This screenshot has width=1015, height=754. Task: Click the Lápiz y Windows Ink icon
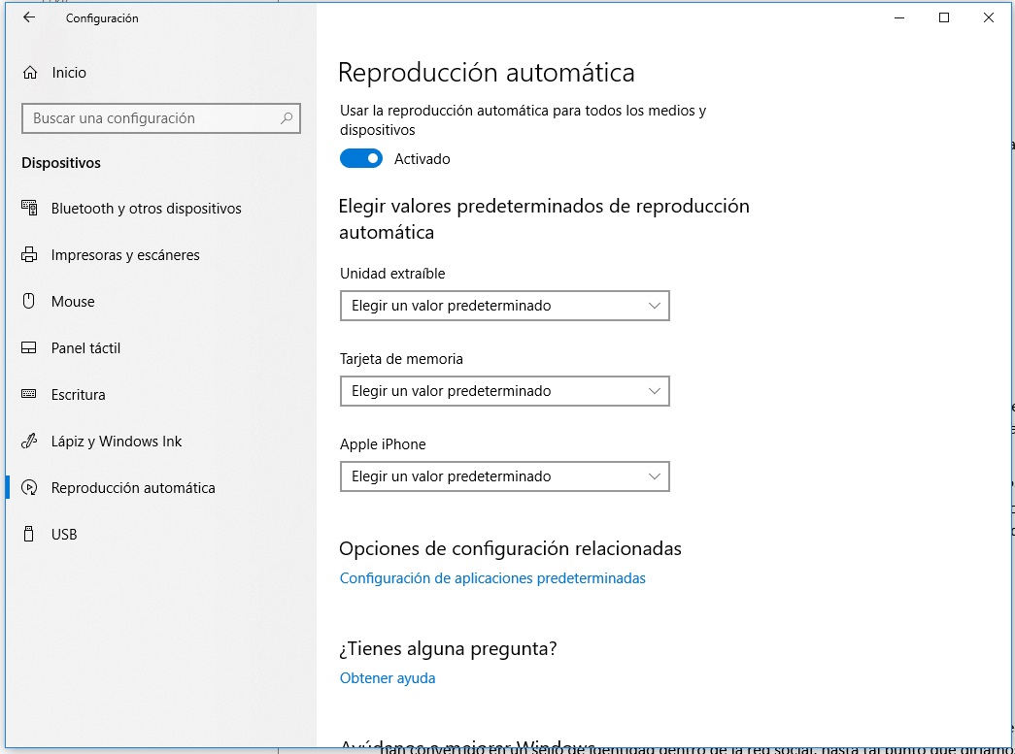coord(30,442)
